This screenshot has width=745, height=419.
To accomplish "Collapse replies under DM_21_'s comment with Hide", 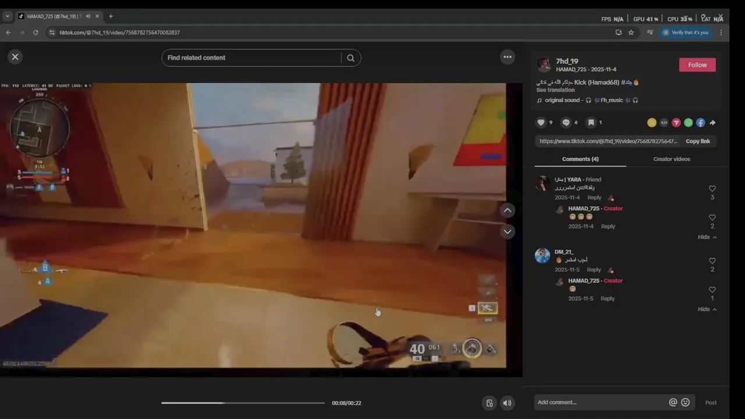I will 707,309.
